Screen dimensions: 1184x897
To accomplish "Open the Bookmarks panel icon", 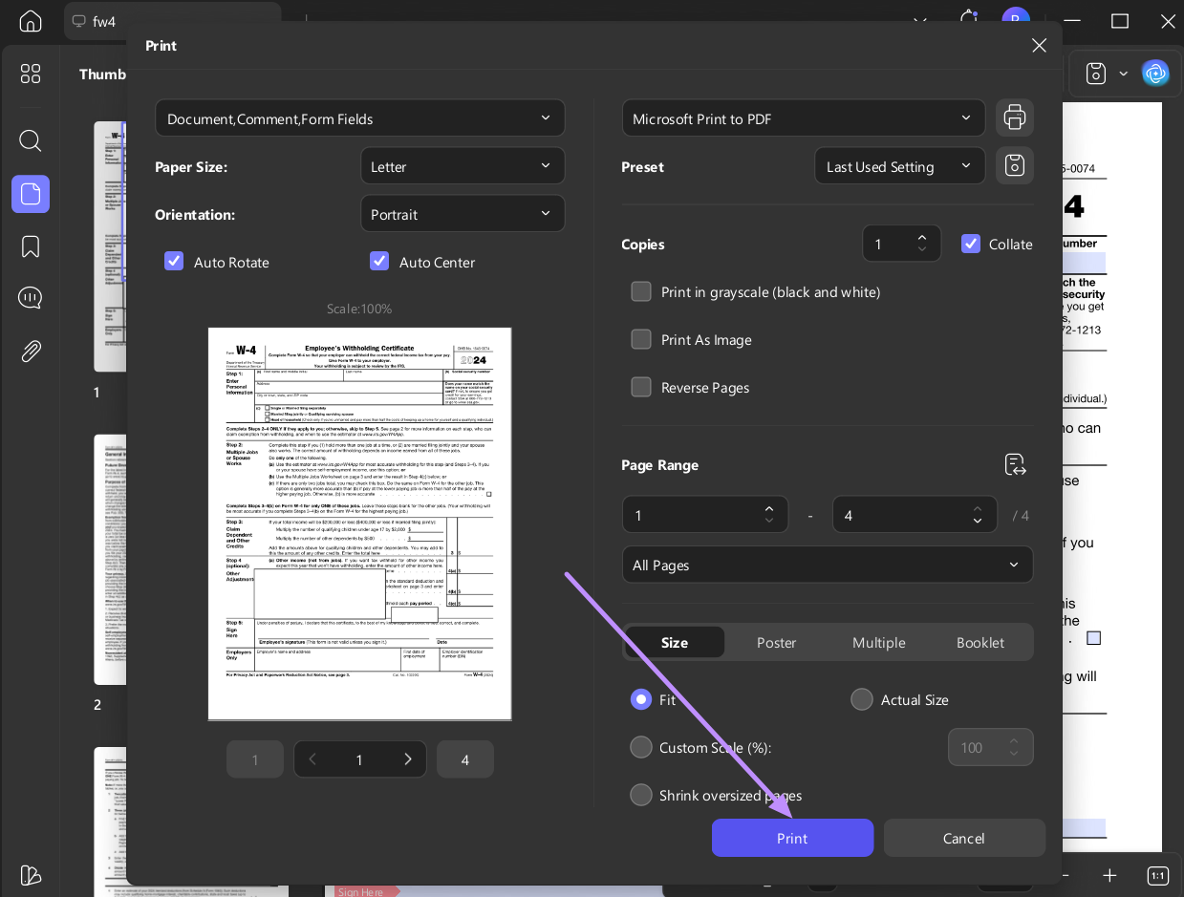I will point(30,246).
